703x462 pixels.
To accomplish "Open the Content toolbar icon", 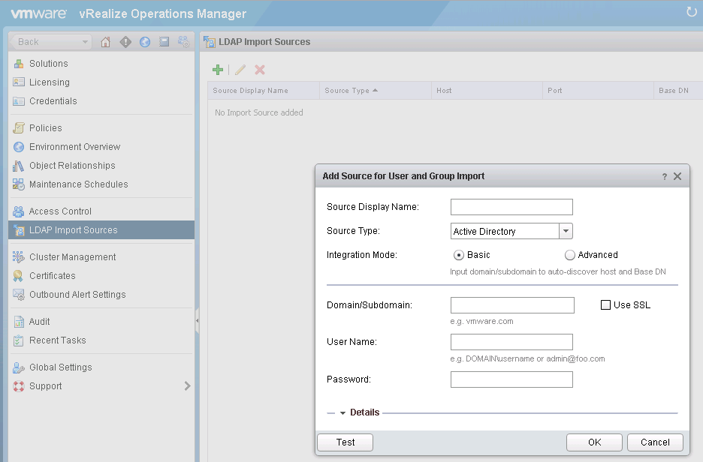I will pyautogui.click(x=164, y=42).
